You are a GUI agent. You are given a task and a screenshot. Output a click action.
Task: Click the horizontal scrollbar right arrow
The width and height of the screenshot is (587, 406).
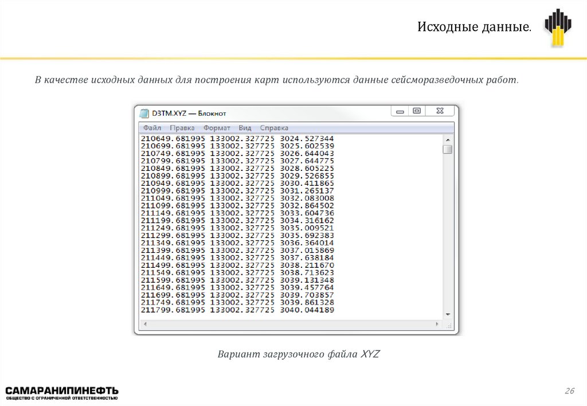pyautogui.click(x=437, y=324)
